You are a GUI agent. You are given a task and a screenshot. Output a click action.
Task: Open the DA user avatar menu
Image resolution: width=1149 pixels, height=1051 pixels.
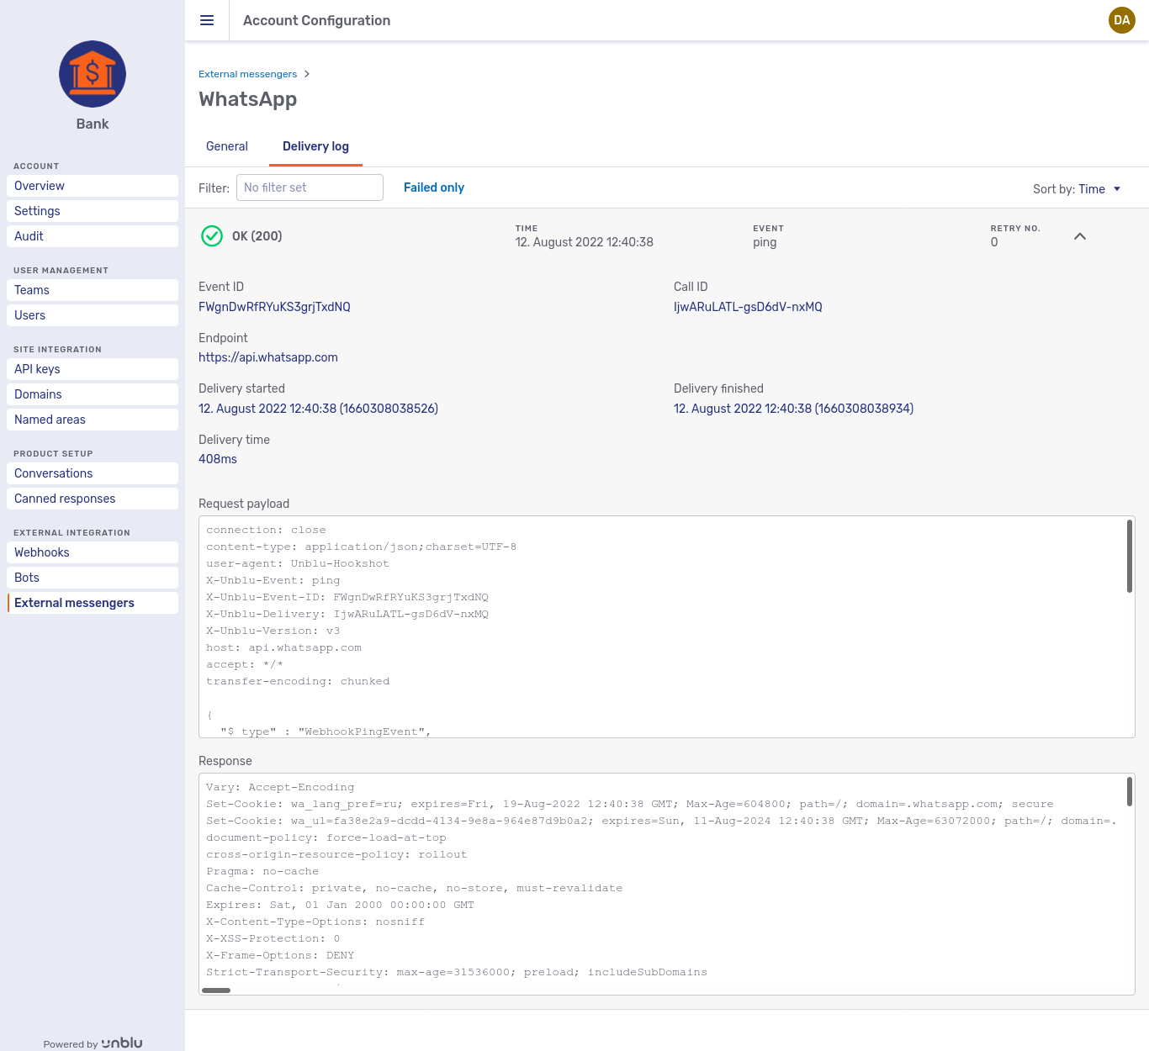1121,20
